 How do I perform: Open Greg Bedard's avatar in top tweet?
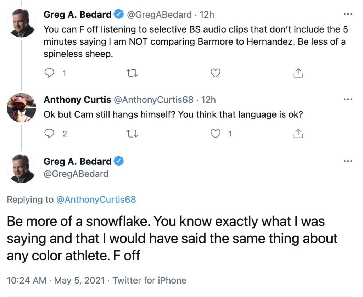point(22,23)
